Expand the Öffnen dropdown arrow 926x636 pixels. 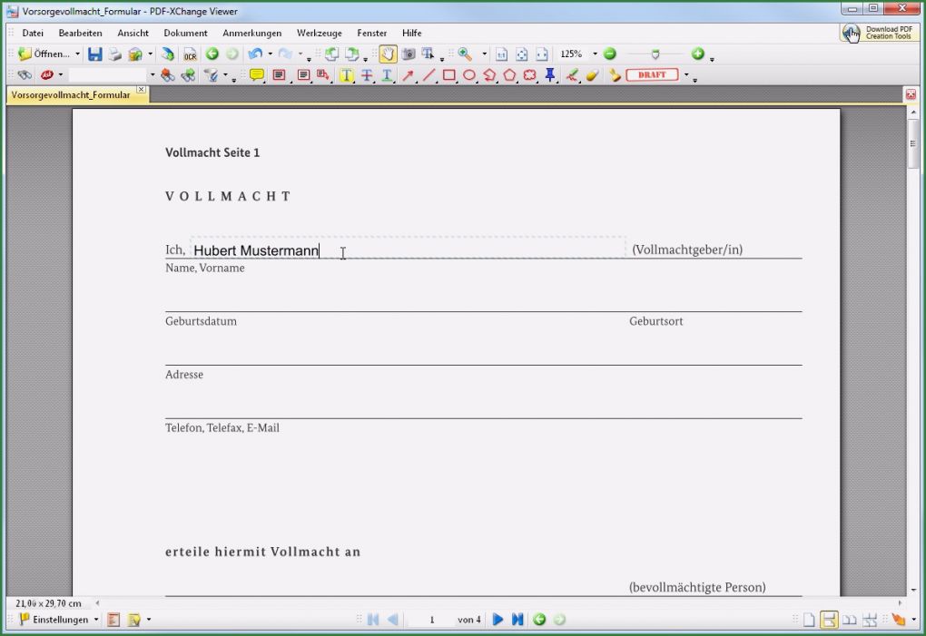click(x=77, y=54)
